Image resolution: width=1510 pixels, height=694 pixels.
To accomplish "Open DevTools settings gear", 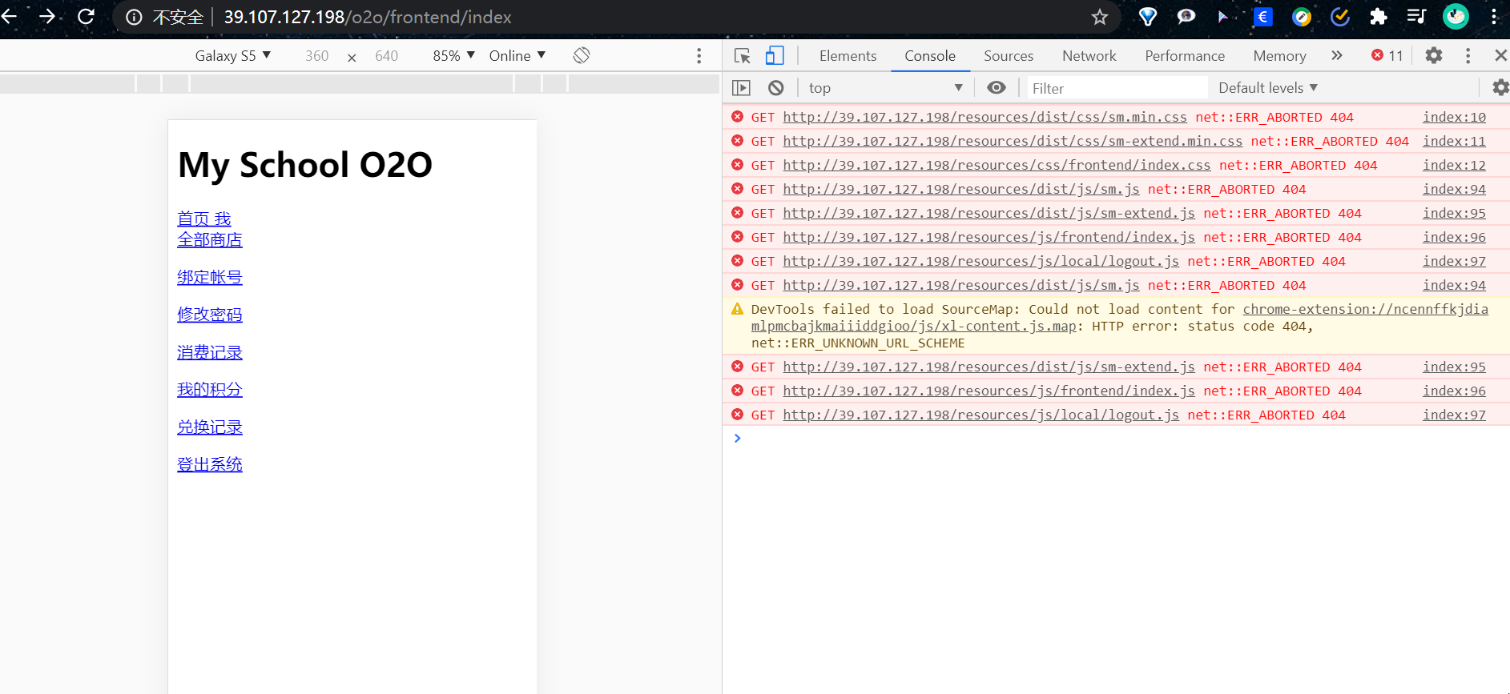I will point(1434,55).
